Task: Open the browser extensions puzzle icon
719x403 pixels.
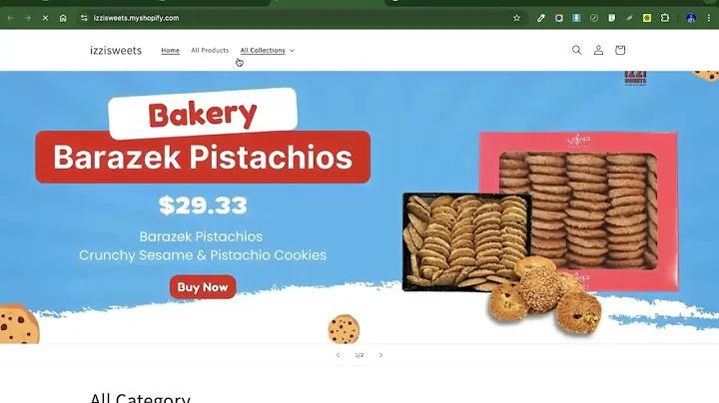Action: point(664,18)
